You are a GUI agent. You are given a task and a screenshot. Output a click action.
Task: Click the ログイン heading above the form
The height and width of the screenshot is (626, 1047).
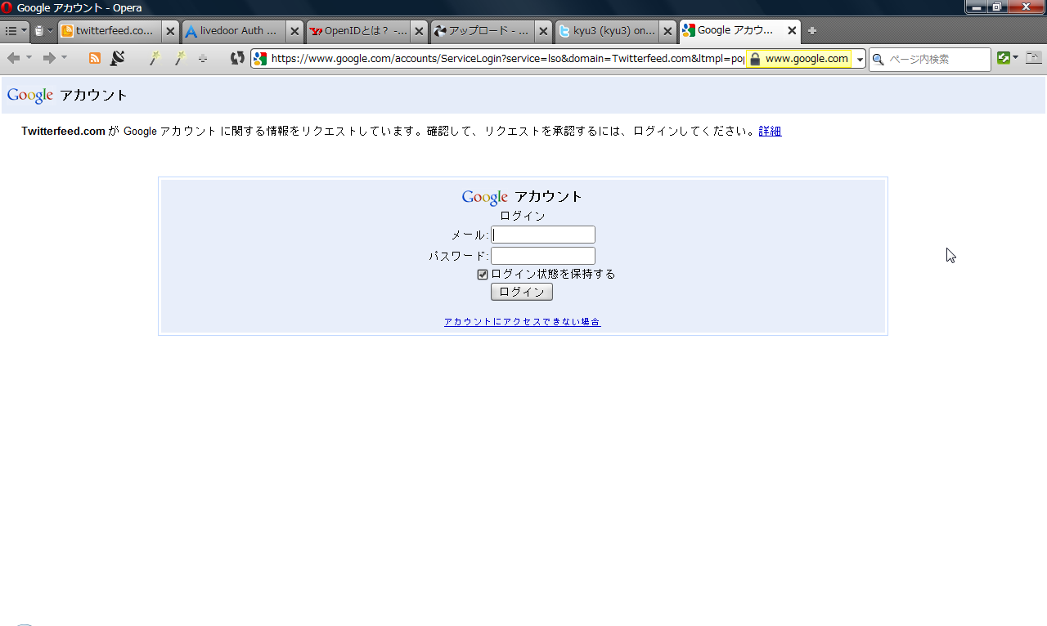click(x=523, y=217)
